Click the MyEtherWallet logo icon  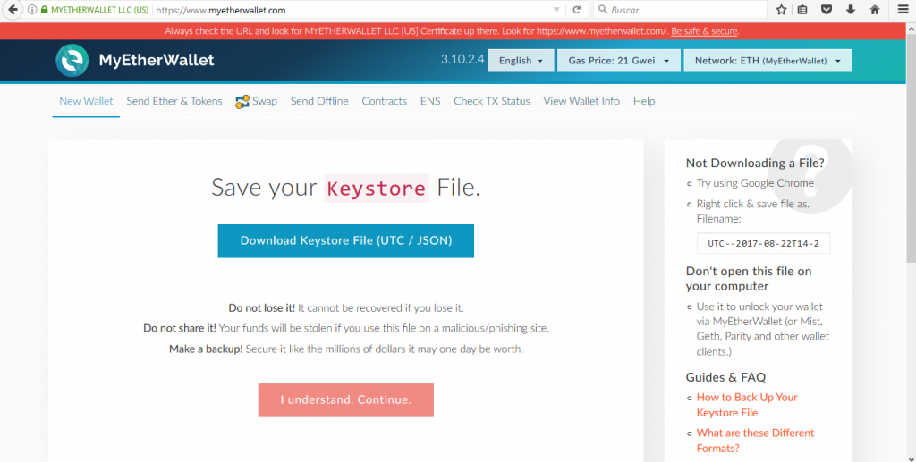coord(72,60)
